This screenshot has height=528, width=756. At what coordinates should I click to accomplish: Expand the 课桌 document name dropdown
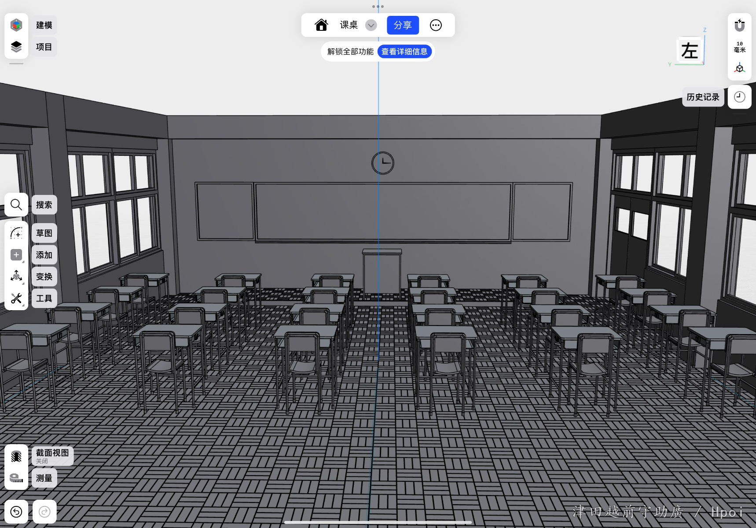371,26
